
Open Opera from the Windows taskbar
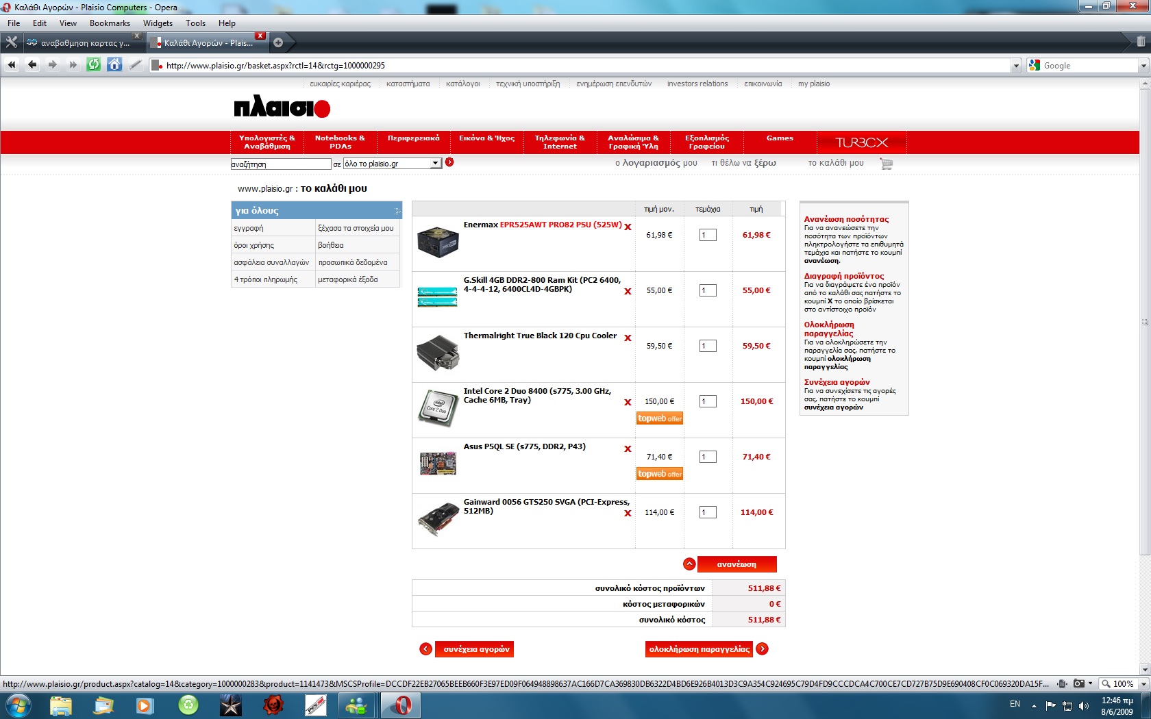[x=400, y=705]
